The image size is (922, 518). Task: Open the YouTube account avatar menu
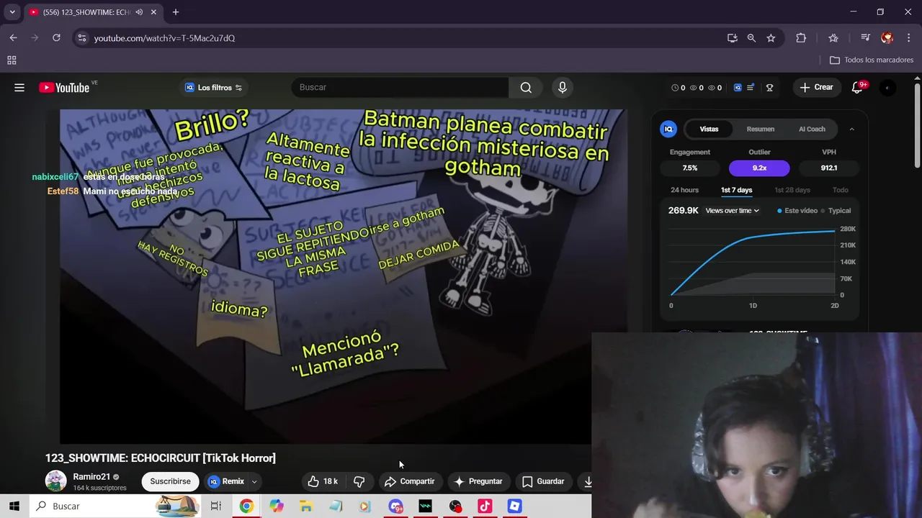(887, 88)
